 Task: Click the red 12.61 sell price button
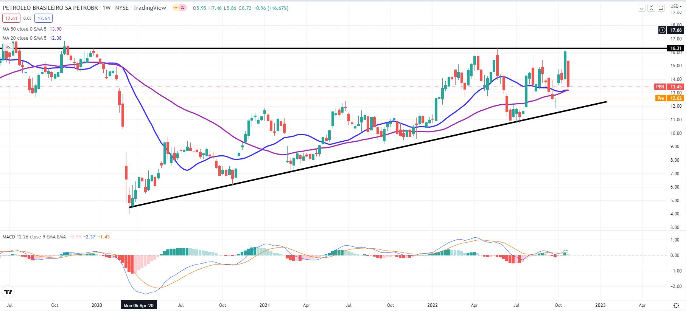click(11, 18)
